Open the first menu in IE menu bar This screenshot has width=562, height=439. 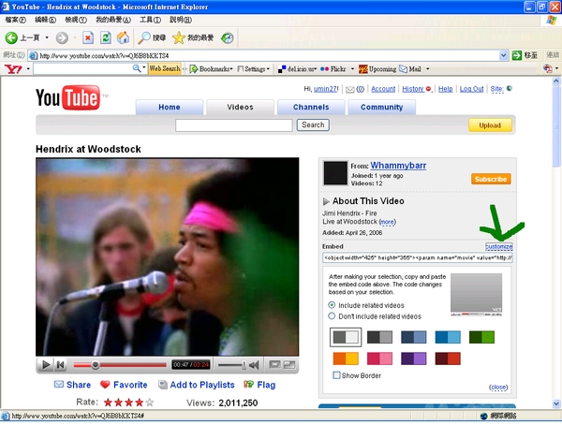point(15,20)
